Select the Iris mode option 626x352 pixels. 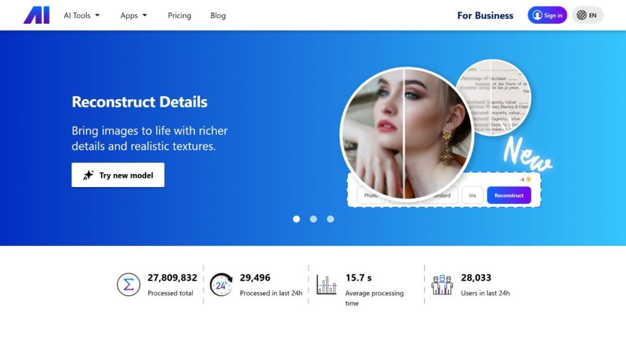(x=473, y=196)
